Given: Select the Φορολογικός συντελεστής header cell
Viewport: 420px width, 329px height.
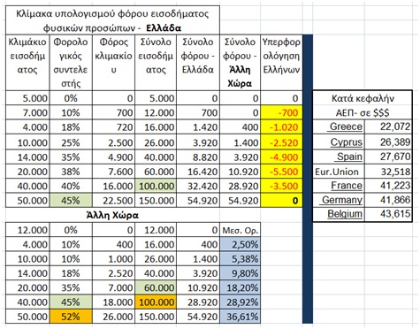Looking at the screenshot, I should 71,63.
